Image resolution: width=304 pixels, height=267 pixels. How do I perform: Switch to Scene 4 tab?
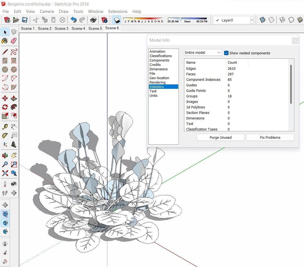(78, 28)
